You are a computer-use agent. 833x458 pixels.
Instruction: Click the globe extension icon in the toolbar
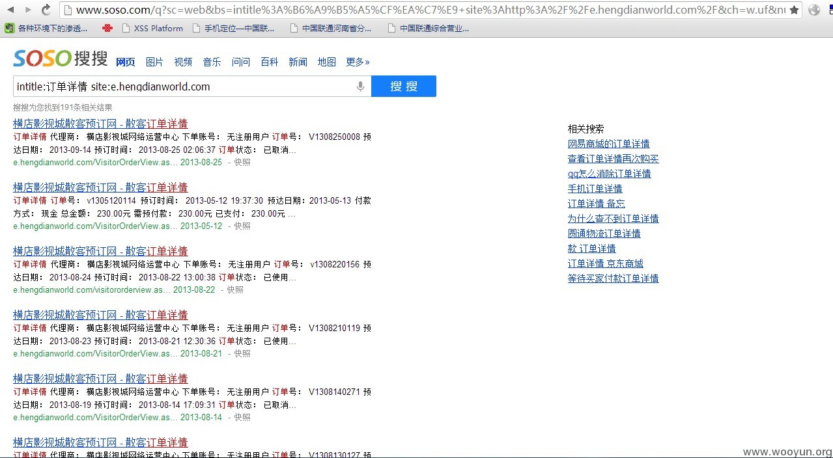(x=814, y=10)
